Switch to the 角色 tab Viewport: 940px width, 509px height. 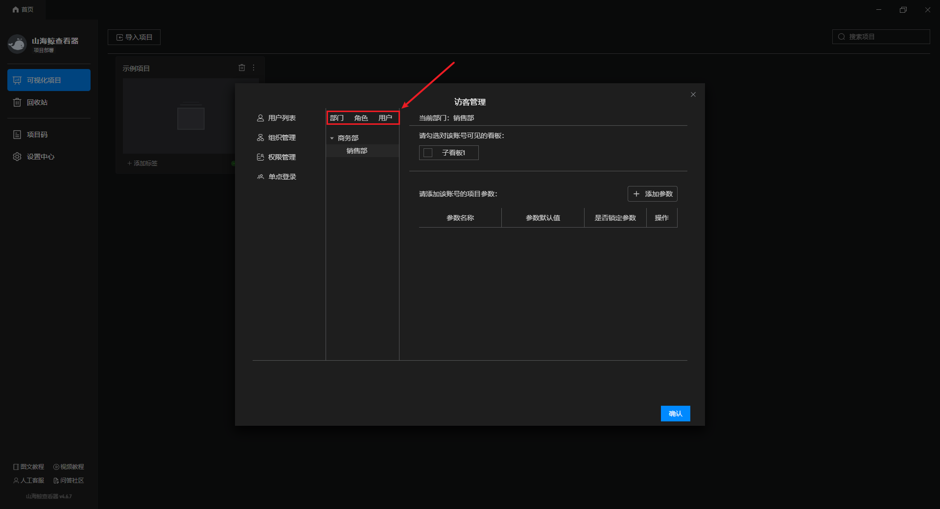click(x=361, y=118)
